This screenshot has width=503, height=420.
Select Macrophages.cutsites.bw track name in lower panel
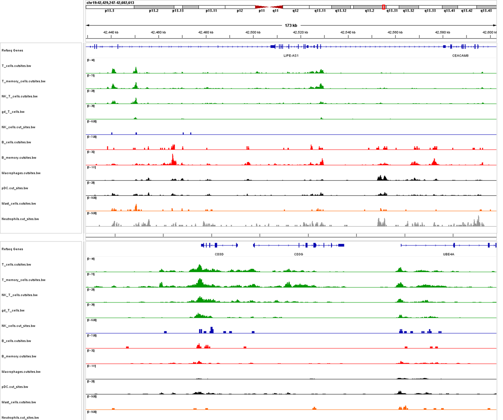point(21,372)
